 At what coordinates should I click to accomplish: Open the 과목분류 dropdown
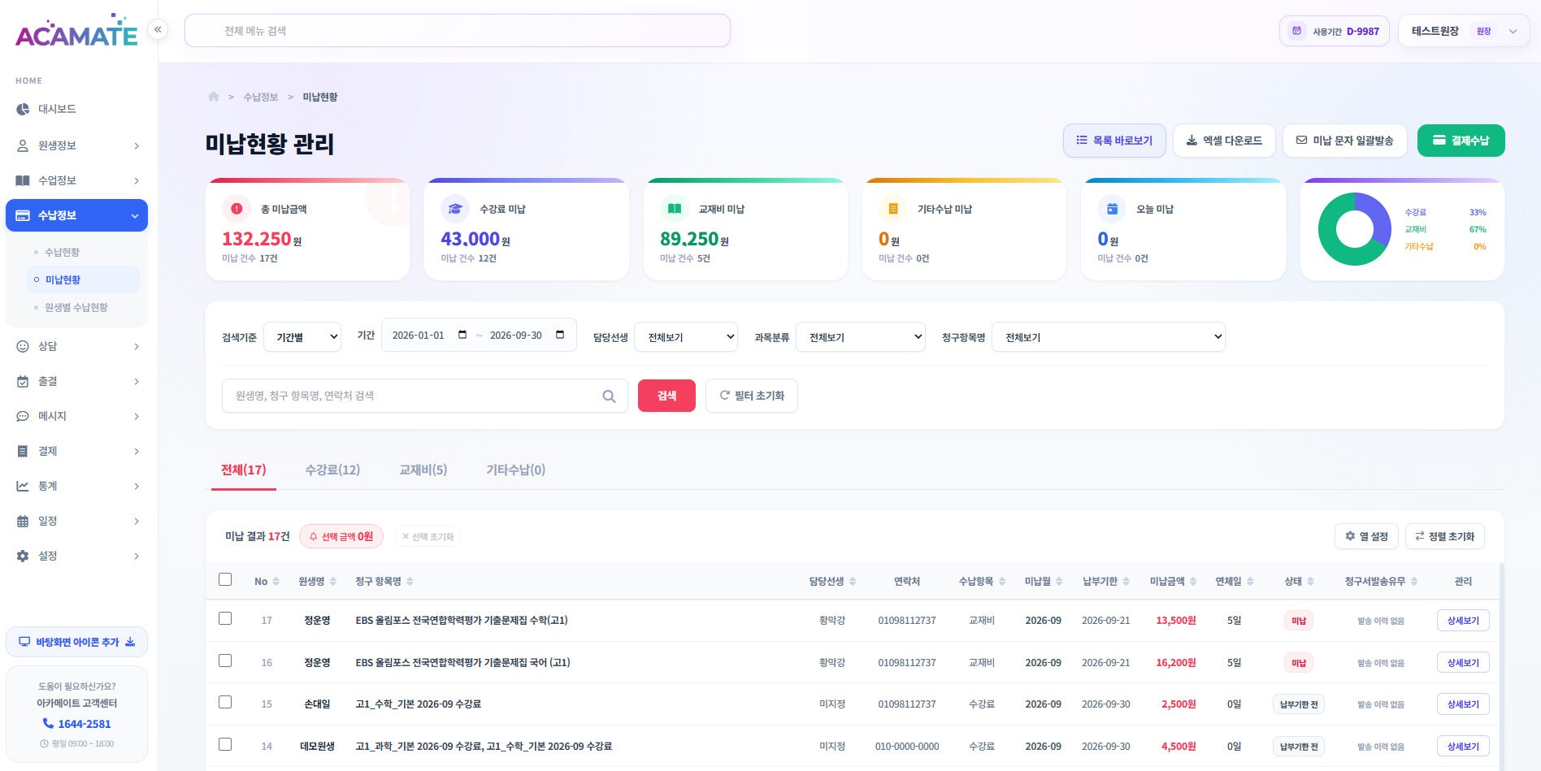point(861,337)
